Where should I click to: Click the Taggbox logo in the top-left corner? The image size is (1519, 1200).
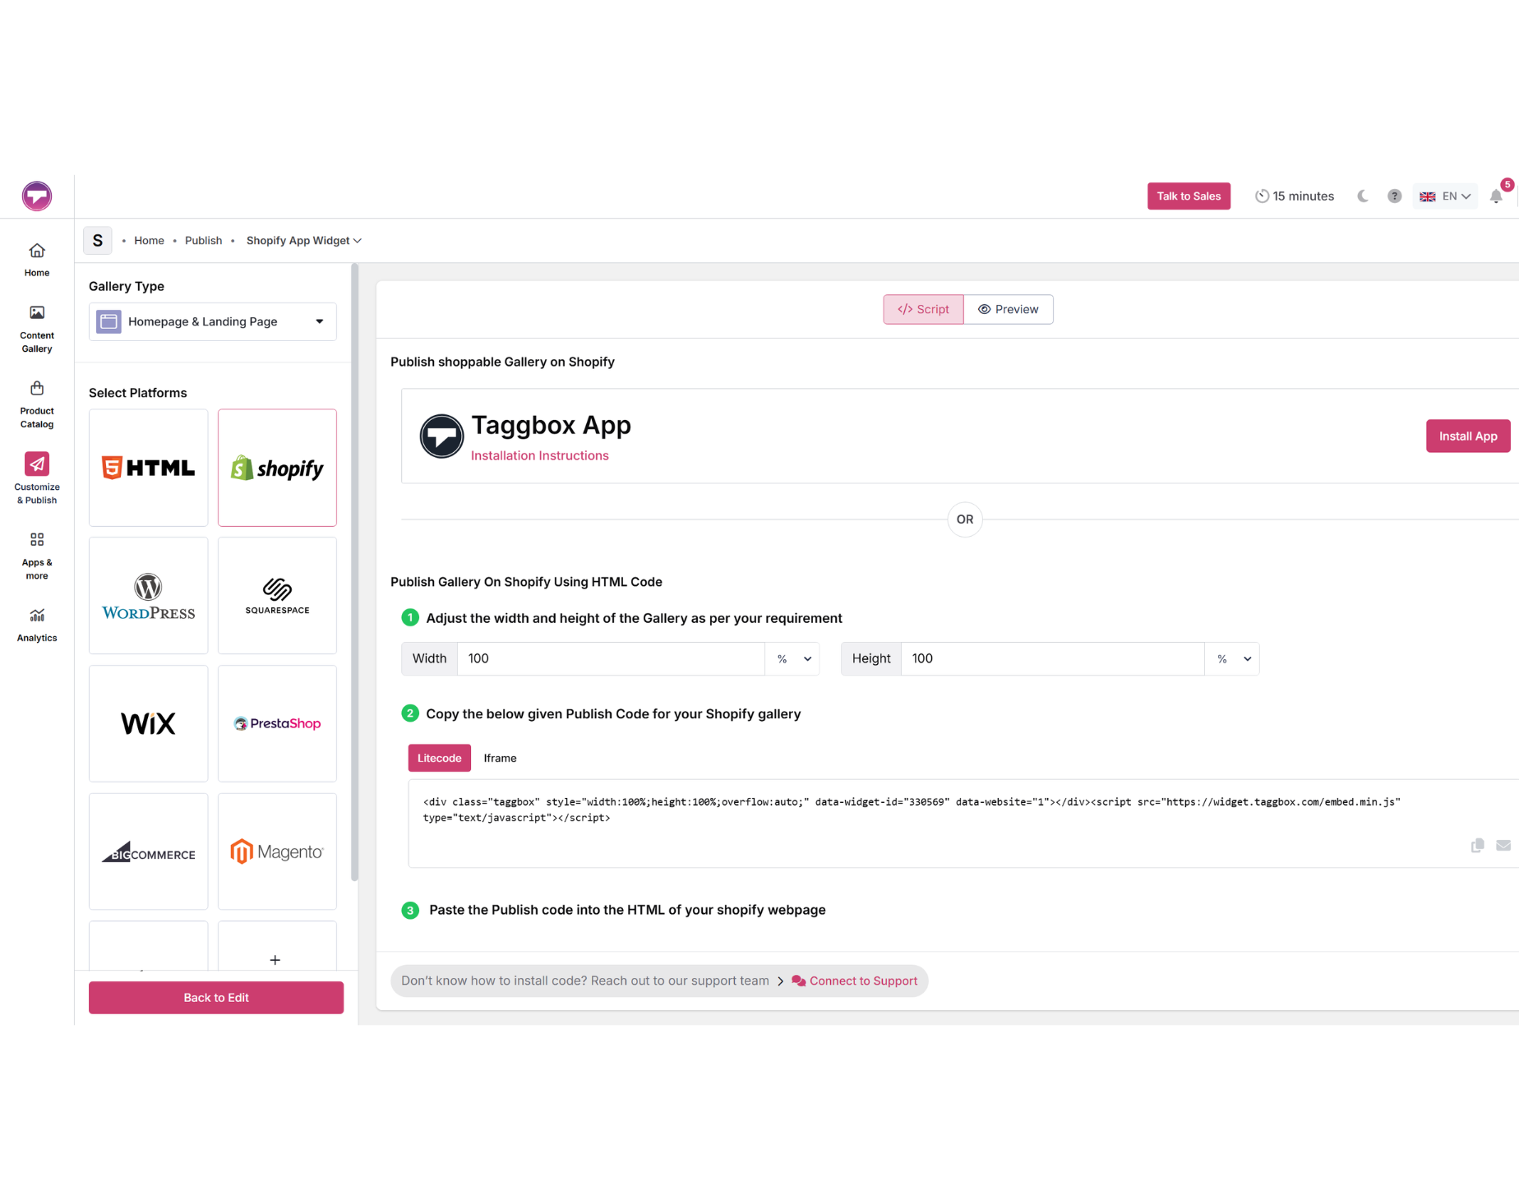click(37, 196)
